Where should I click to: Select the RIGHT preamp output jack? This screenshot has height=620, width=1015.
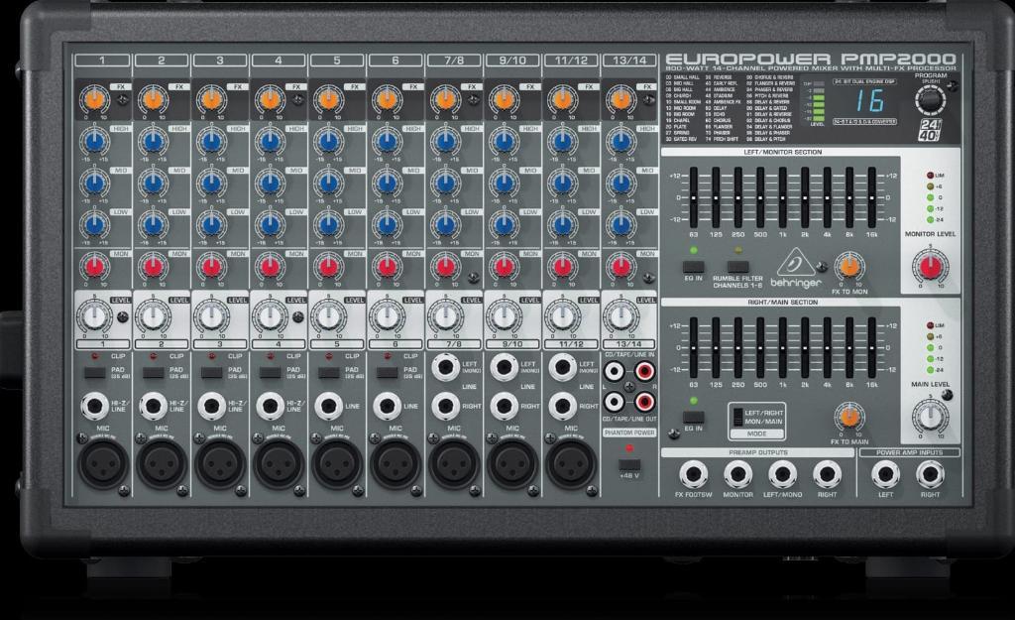coord(827,475)
